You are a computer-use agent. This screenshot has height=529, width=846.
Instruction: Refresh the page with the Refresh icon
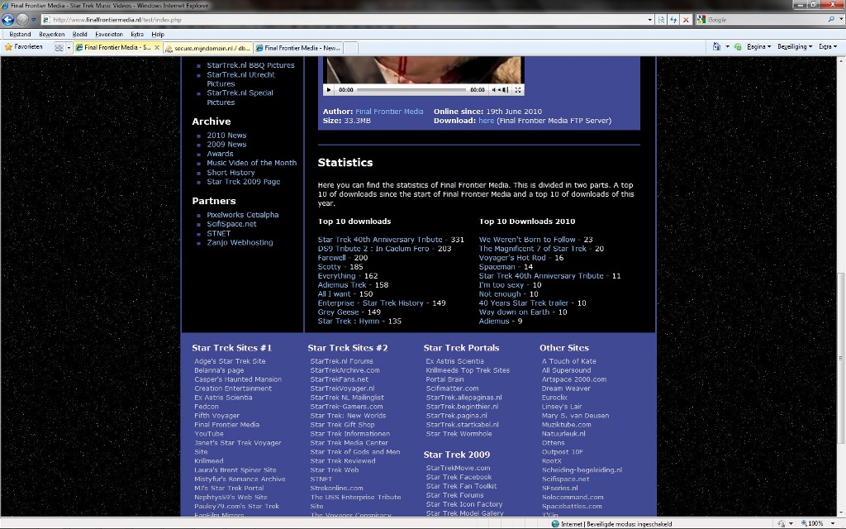(x=673, y=20)
